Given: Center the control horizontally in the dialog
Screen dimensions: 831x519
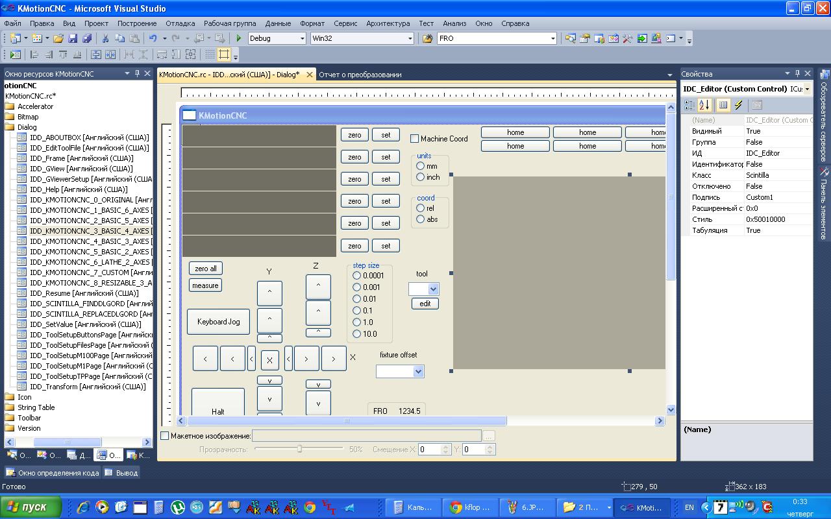Looking at the screenshot, I should coord(110,54).
